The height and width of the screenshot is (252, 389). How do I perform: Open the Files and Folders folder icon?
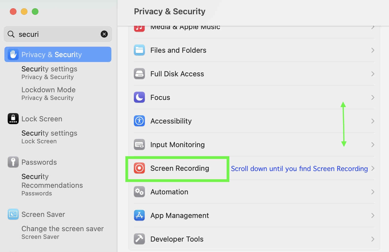click(x=139, y=50)
